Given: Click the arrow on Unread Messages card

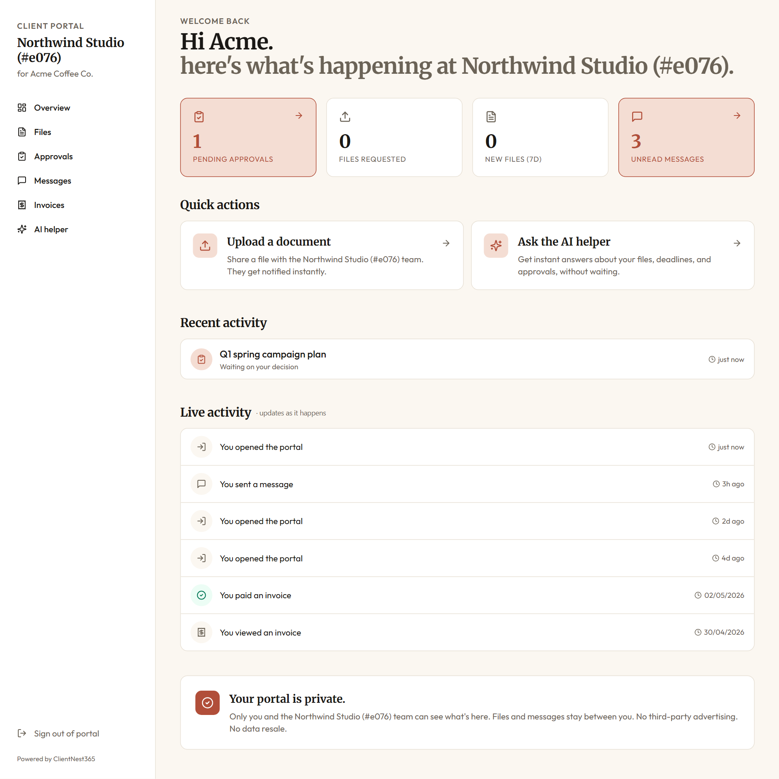Looking at the screenshot, I should pyautogui.click(x=737, y=116).
